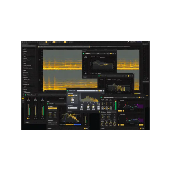Close the Processing Tools tab

click(28, 44)
